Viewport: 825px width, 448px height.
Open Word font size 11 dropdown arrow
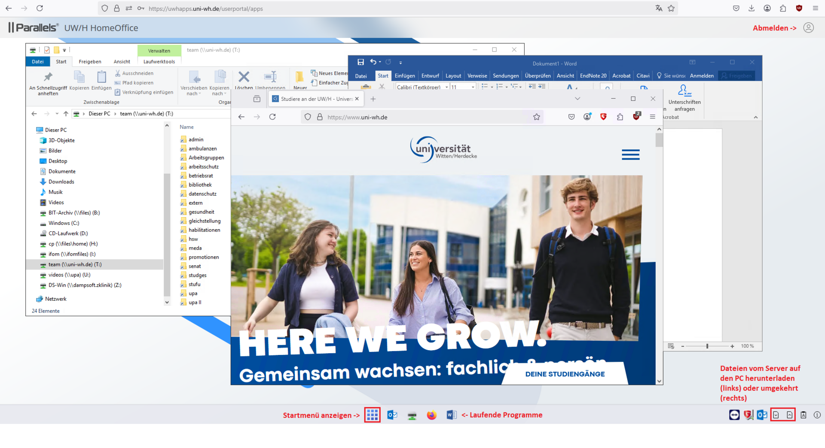point(473,87)
